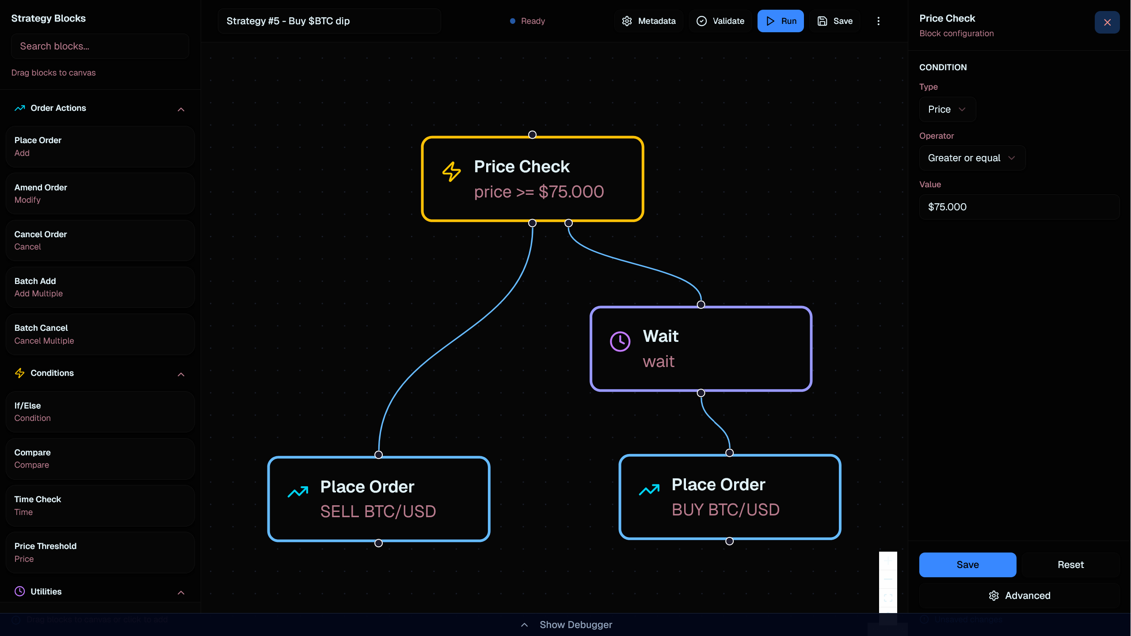
Task: Collapse the Utilities section
Action: [x=181, y=592]
